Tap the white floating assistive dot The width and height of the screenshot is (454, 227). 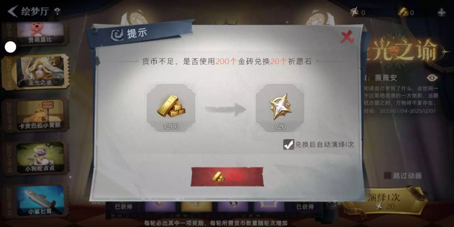(10, 47)
